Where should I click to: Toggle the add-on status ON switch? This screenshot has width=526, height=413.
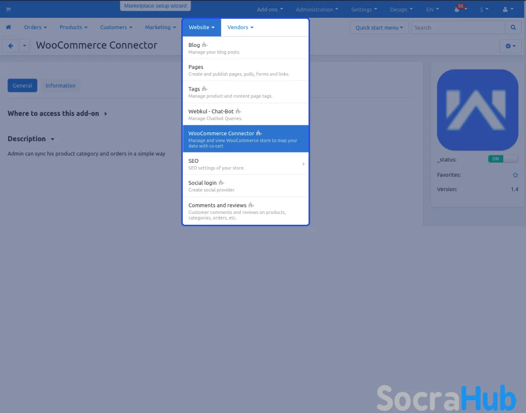503,159
